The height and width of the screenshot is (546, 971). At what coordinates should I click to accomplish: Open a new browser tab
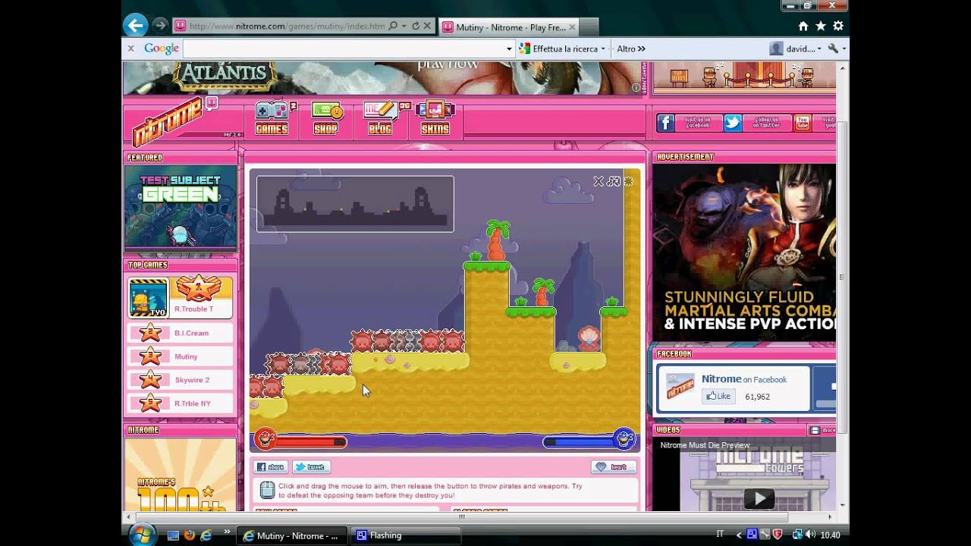pos(589,27)
